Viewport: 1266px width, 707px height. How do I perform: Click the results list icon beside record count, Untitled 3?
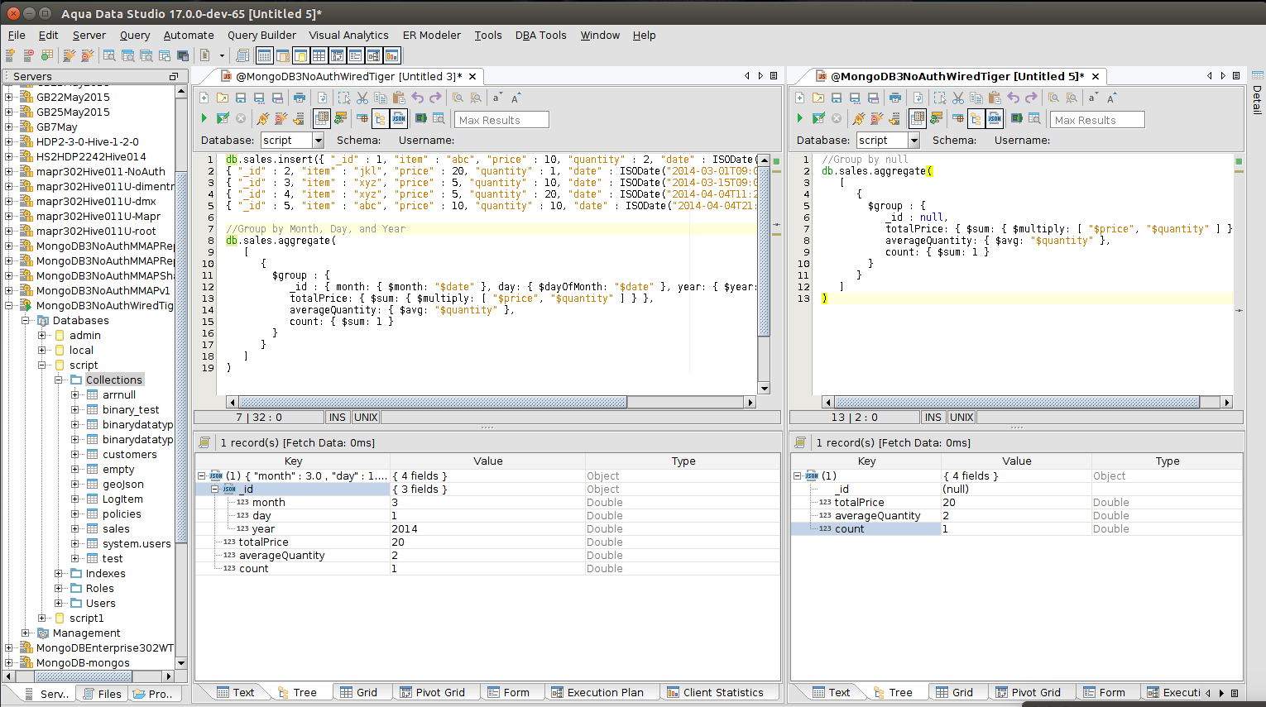204,442
